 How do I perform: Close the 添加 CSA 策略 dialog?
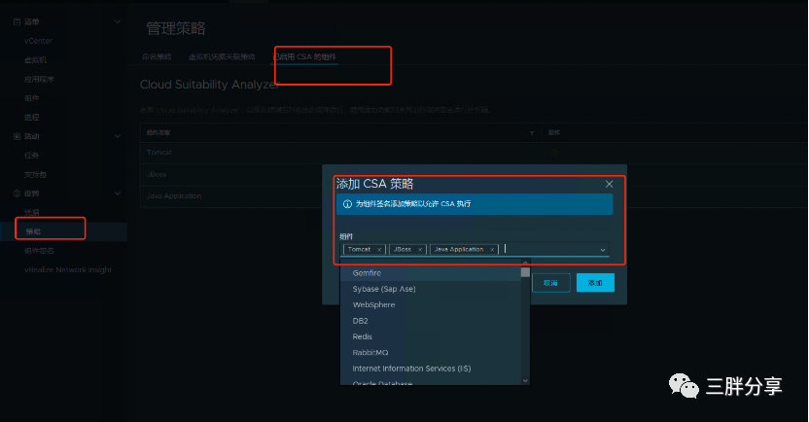[x=609, y=184]
